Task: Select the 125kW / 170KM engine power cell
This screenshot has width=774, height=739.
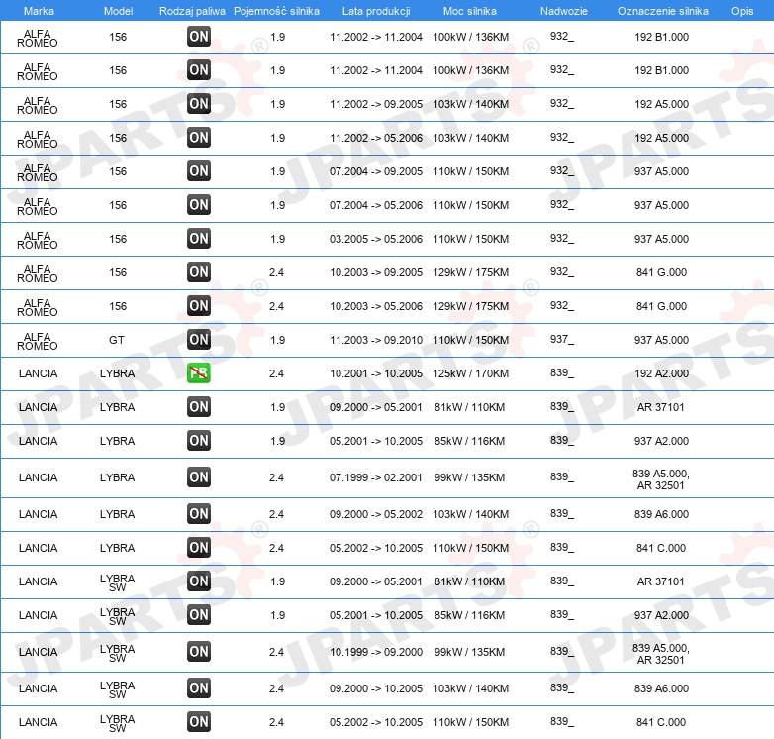Action: coord(470,373)
